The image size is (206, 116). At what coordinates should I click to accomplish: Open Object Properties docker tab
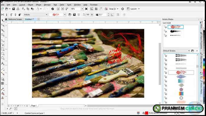[x=201, y=41]
